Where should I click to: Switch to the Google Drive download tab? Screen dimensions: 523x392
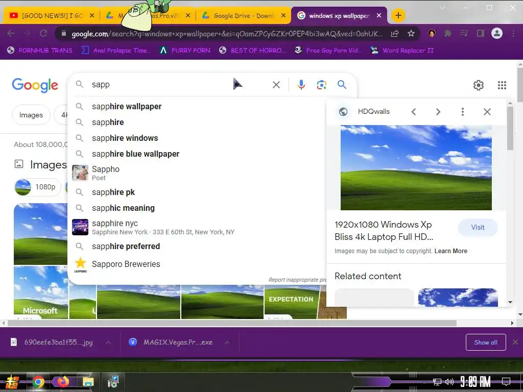(244, 16)
